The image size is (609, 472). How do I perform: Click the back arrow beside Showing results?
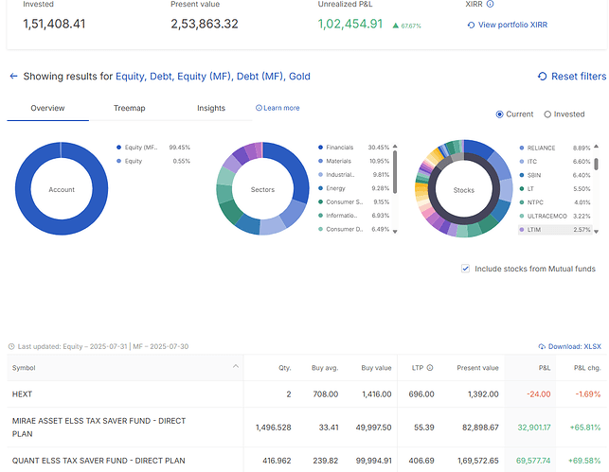coord(13,76)
